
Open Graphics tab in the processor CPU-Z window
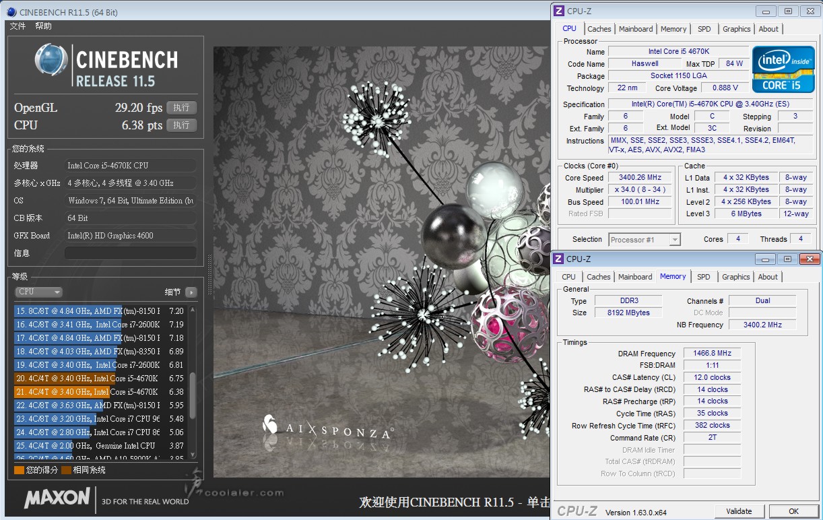(x=737, y=29)
